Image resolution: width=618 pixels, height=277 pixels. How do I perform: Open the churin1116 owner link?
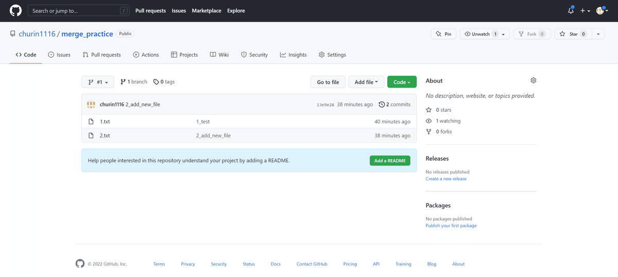38,34
